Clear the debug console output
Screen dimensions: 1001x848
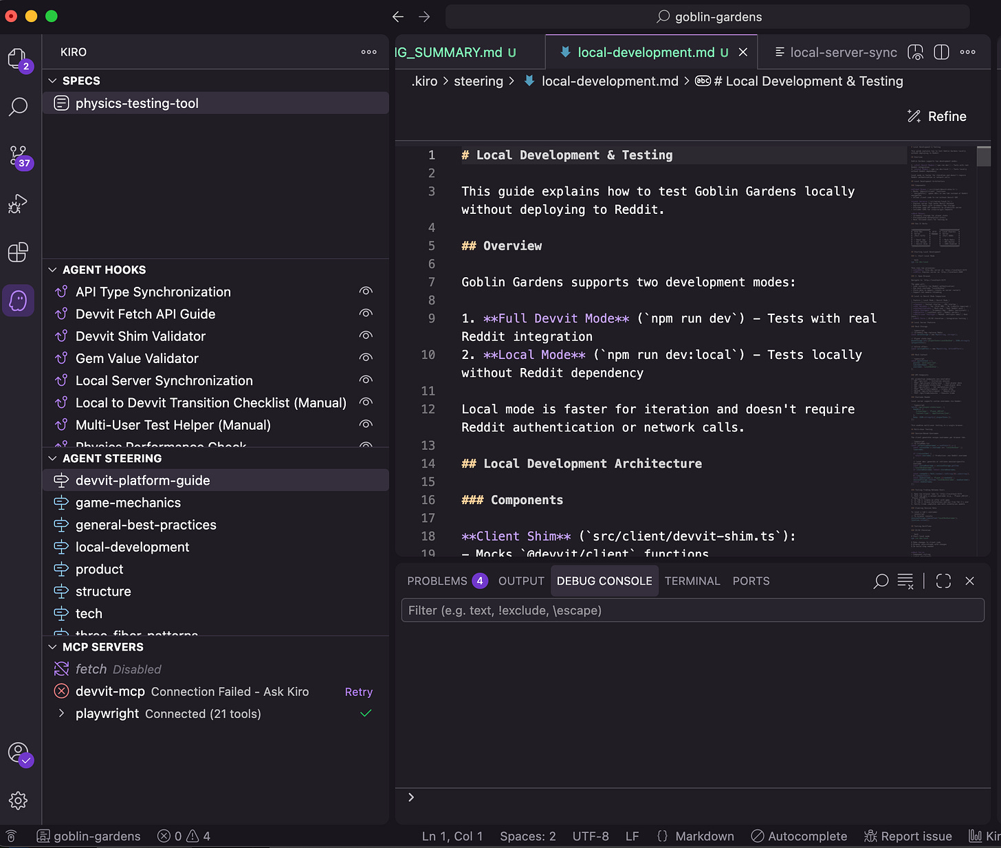[906, 581]
